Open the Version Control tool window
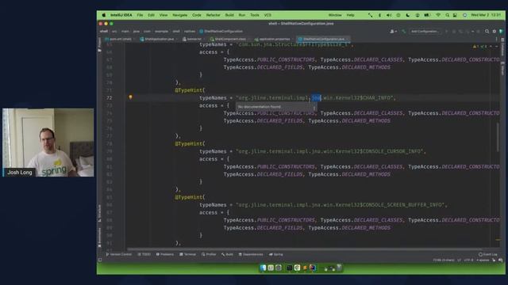The image size is (508, 285). (x=119, y=255)
